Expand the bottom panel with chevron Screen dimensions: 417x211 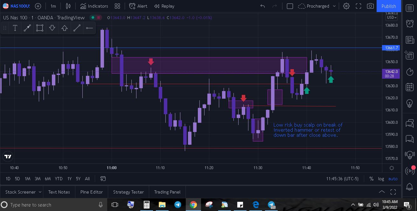pos(382,192)
